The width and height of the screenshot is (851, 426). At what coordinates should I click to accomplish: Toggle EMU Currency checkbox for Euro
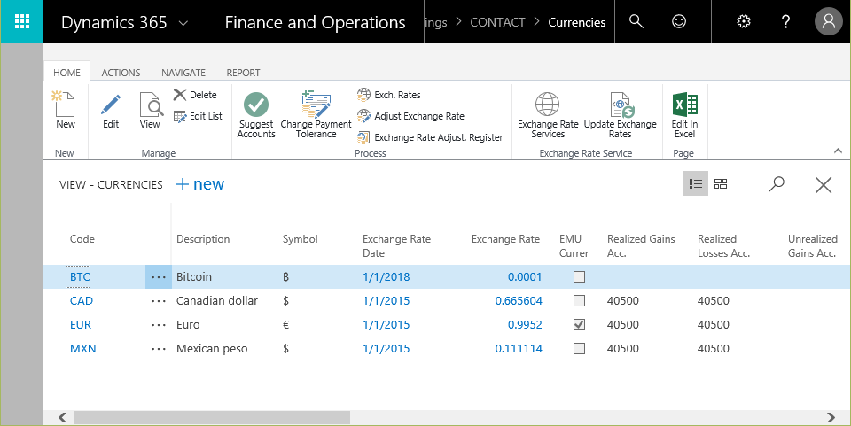(579, 325)
